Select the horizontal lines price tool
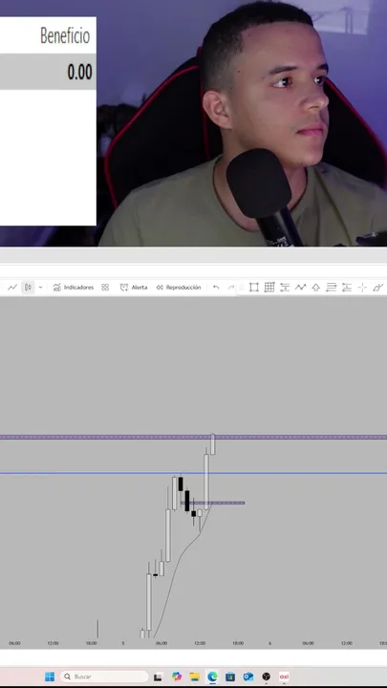Viewport: 387px width, 688px height. [x=332, y=288]
